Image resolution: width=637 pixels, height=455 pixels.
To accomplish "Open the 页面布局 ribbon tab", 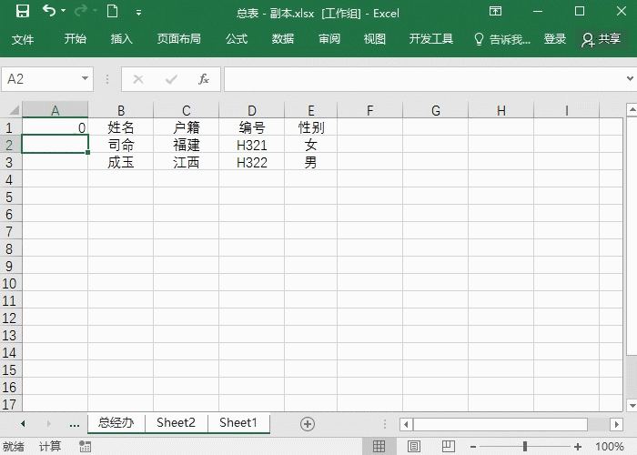I will pos(178,39).
